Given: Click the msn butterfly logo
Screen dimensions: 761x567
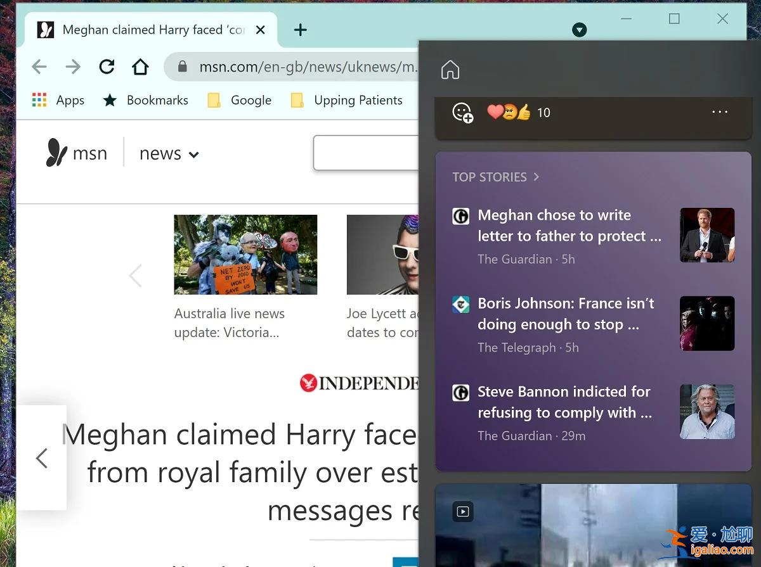Looking at the screenshot, I should pyautogui.click(x=57, y=153).
